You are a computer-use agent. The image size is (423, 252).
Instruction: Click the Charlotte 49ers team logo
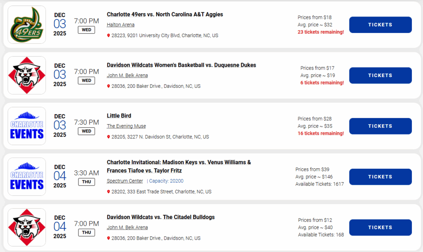[27, 25]
